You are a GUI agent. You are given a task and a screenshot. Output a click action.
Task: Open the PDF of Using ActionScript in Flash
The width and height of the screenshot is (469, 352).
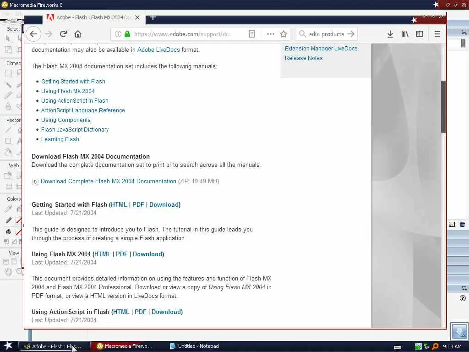pos(141,312)
